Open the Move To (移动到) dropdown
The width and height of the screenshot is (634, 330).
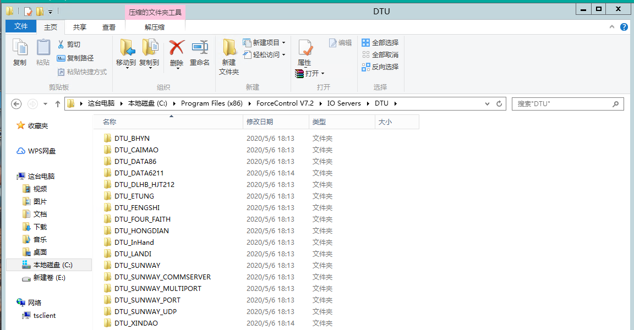(126, 63)
